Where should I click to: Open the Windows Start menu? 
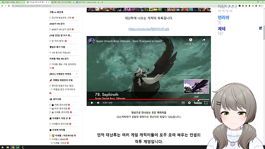[x=2, y=147]
